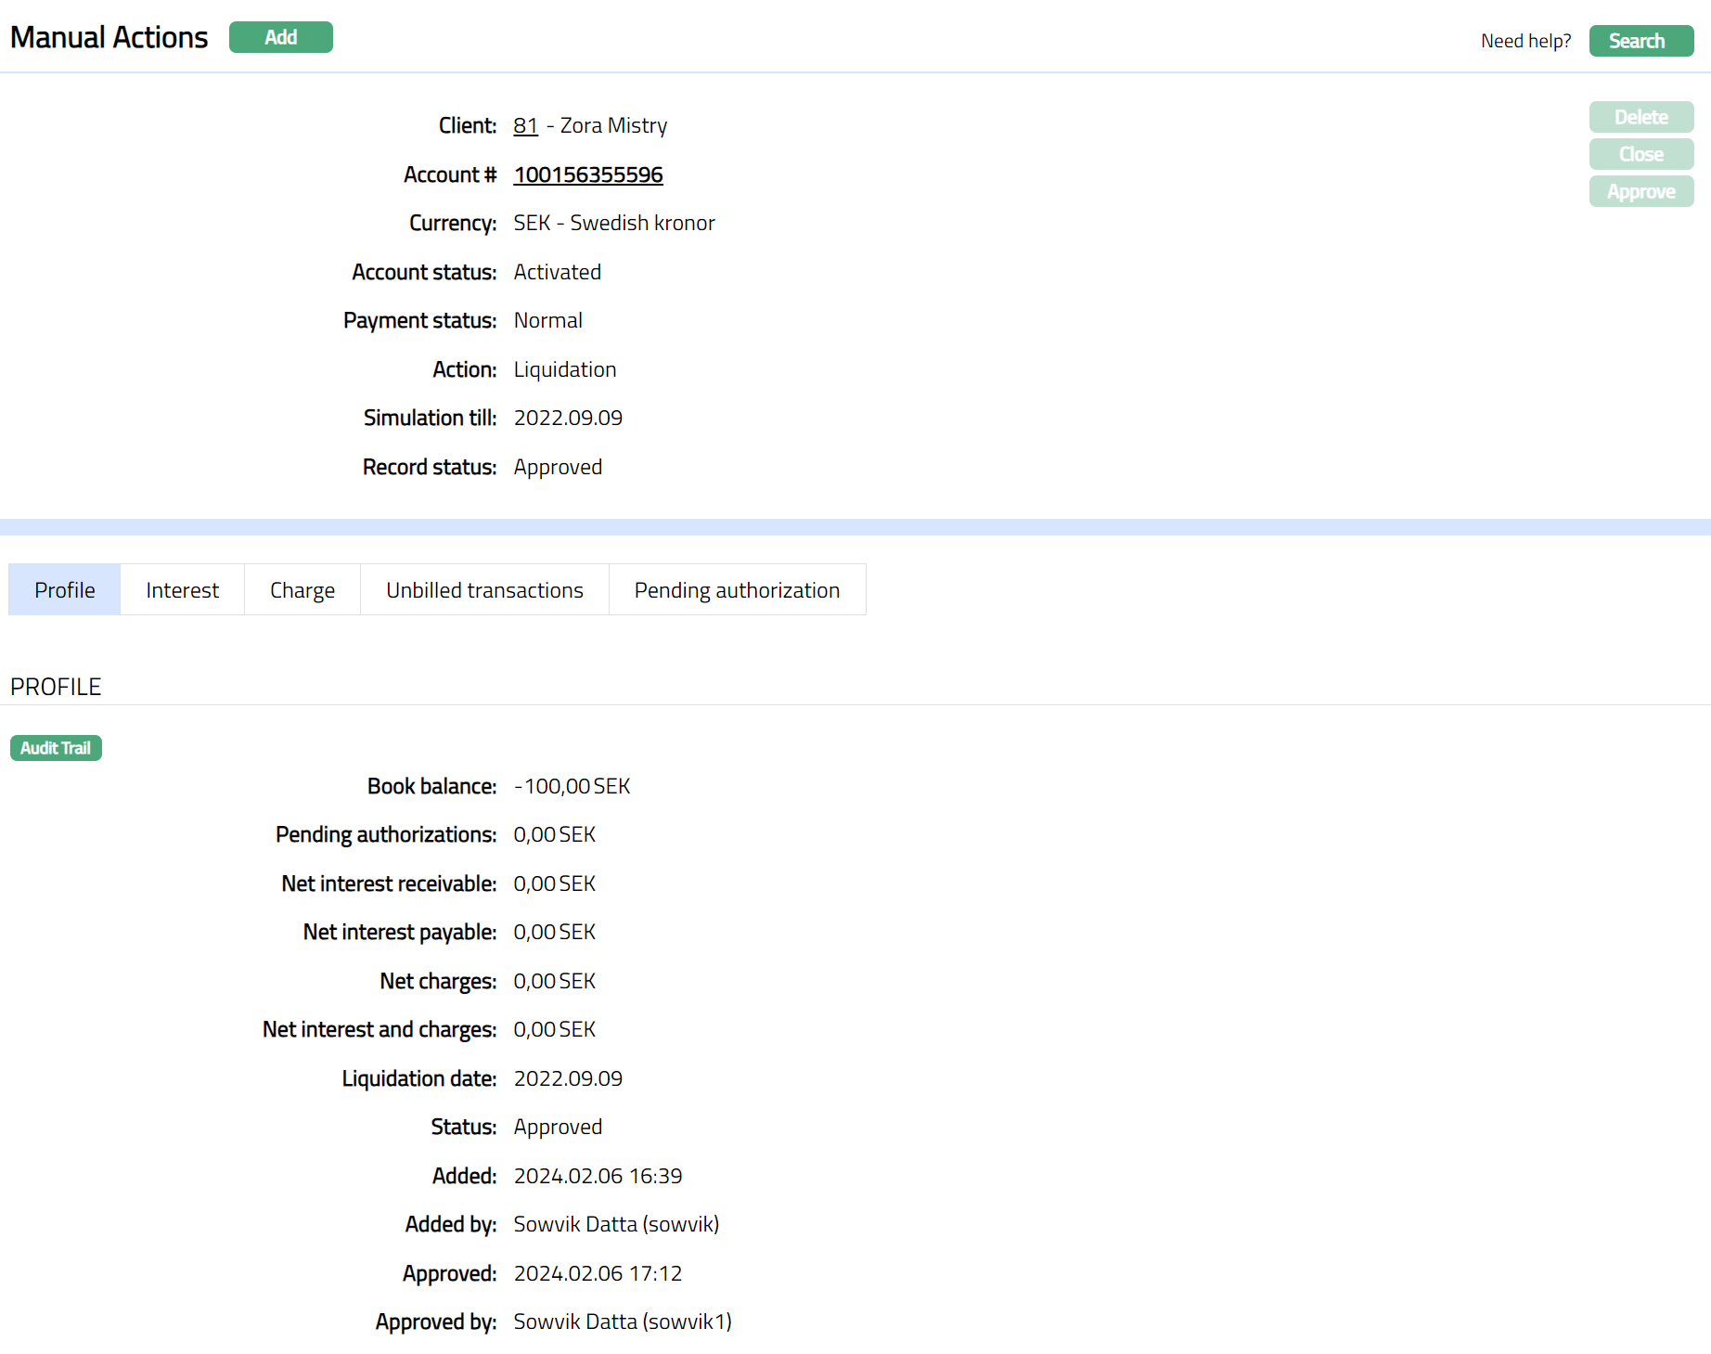Viewport: 1711px width, 1354px height.
Task: Click the PROFILE section heading
Action: (x=56, y=687)
